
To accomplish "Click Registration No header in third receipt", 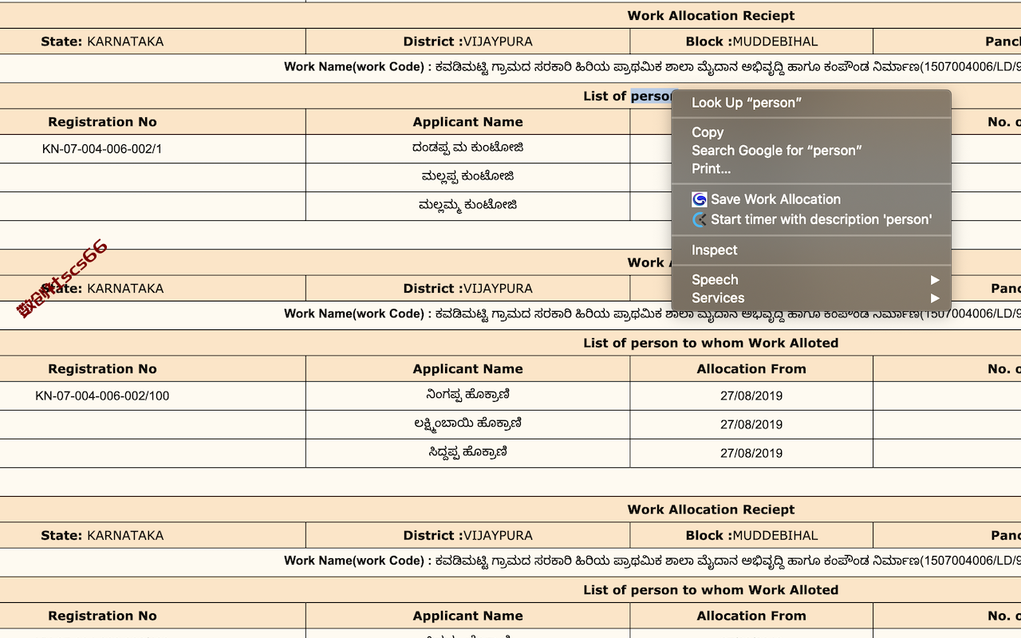I will tap(102, 616).
